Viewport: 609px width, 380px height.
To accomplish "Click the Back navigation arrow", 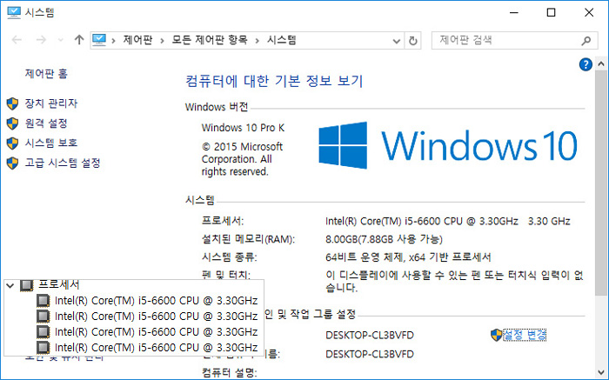I will 17,40.
